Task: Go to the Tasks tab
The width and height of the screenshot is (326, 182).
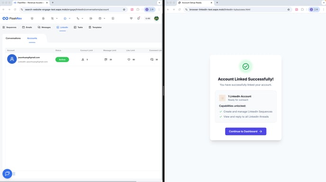Action: point(78,27)
